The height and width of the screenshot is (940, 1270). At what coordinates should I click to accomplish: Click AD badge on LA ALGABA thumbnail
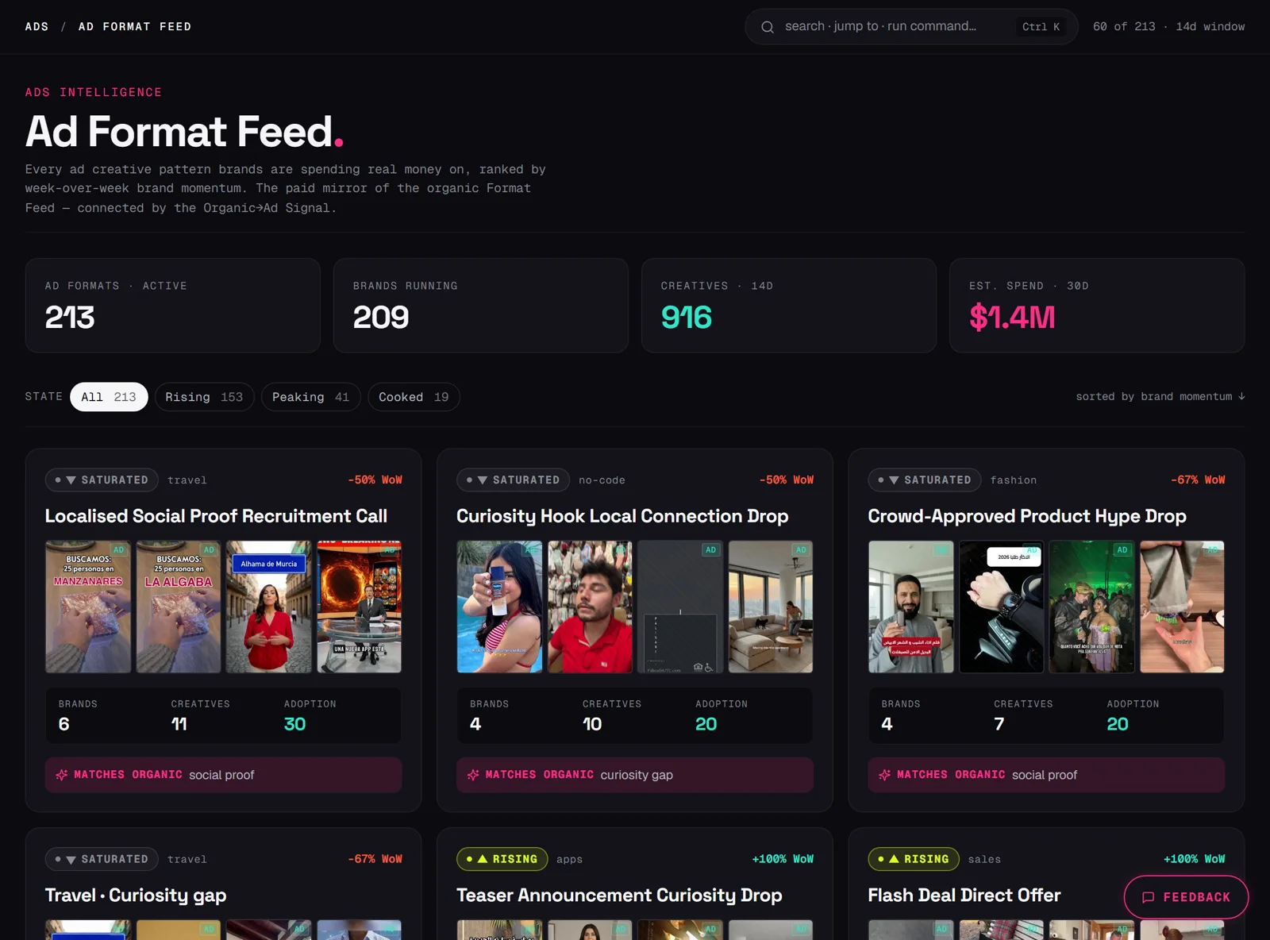[210, 549]
